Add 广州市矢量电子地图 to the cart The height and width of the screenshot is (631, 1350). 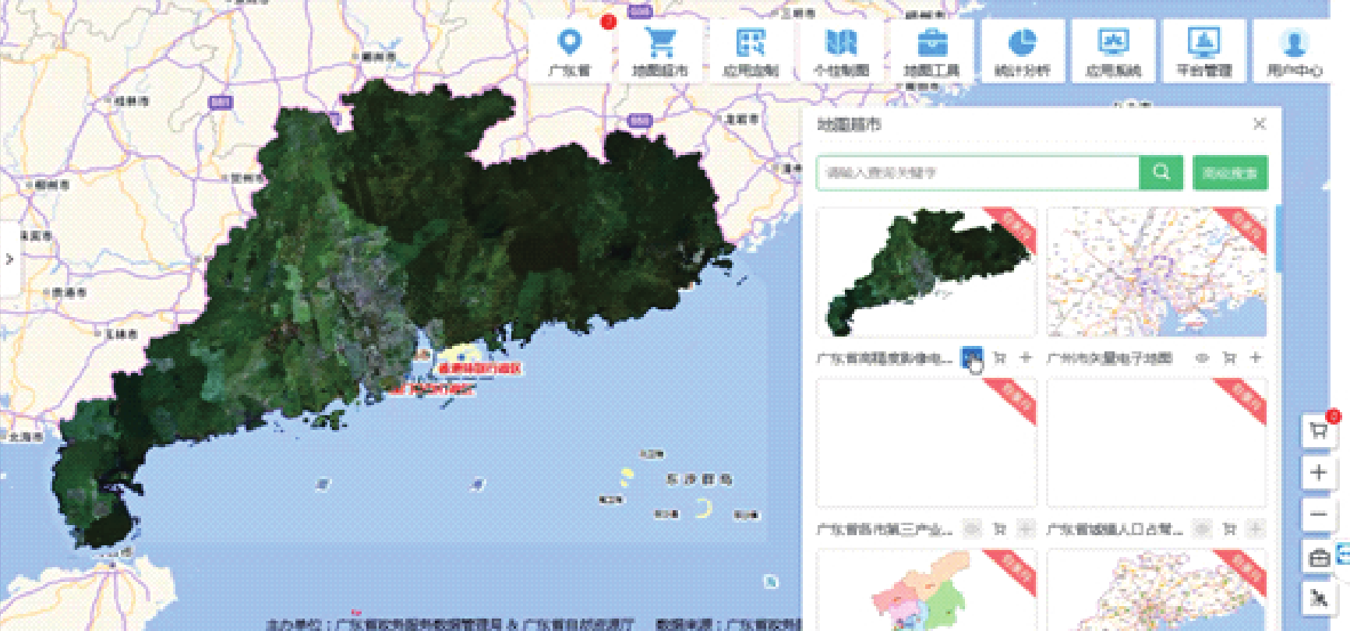pyautogui.click(x=1230, y=358)
